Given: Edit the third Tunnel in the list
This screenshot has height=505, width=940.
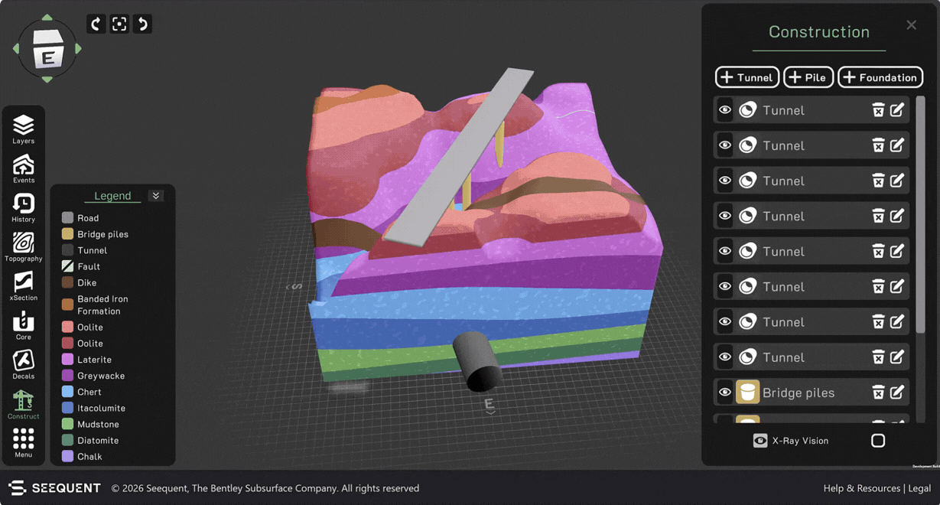Looking at the screenshot, I should point(897,181).
